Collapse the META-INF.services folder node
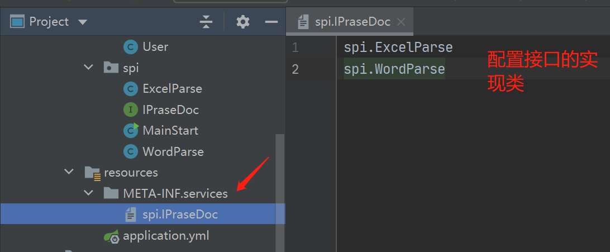Image resolution: width=610 pixels, height=252 pixels. (x=88, y=193)
